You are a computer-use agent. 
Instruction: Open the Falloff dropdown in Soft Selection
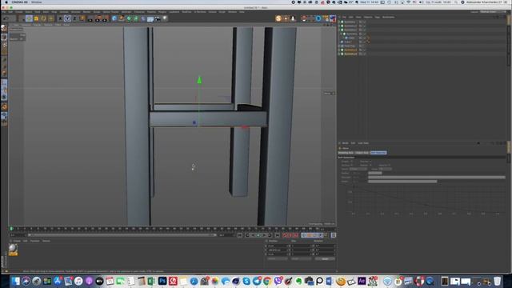tap(358, 169)
